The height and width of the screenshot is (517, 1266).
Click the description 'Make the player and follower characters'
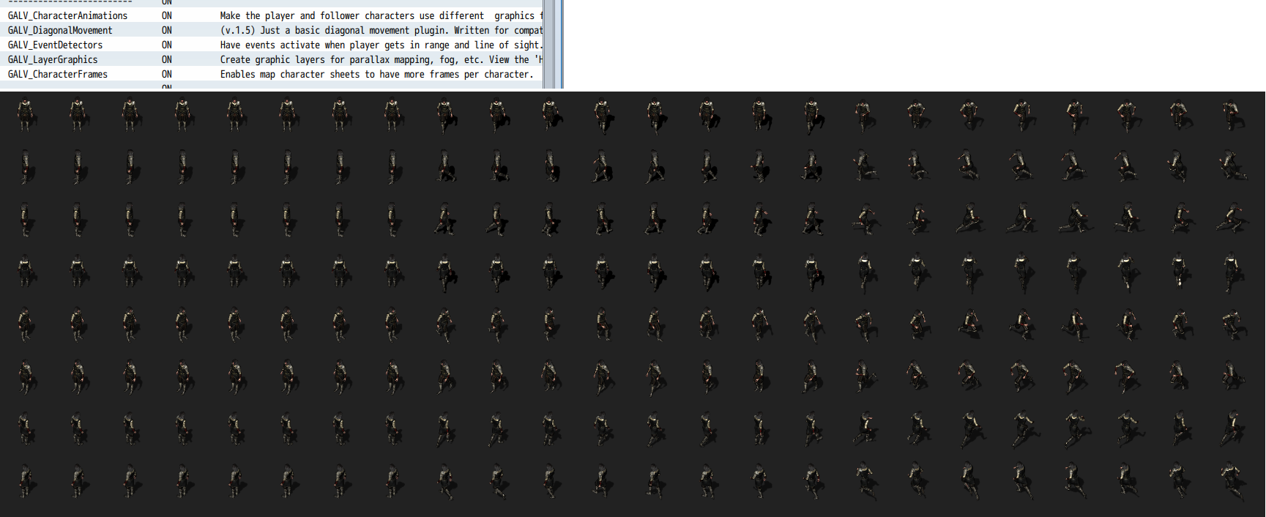[381, 15]
